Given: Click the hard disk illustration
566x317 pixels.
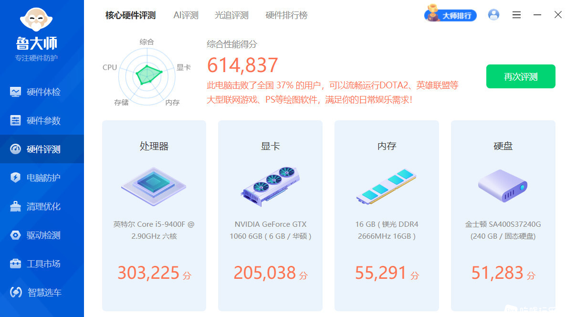Looking at the screenshot, I should pyautogui.click(x=503, y=186).
